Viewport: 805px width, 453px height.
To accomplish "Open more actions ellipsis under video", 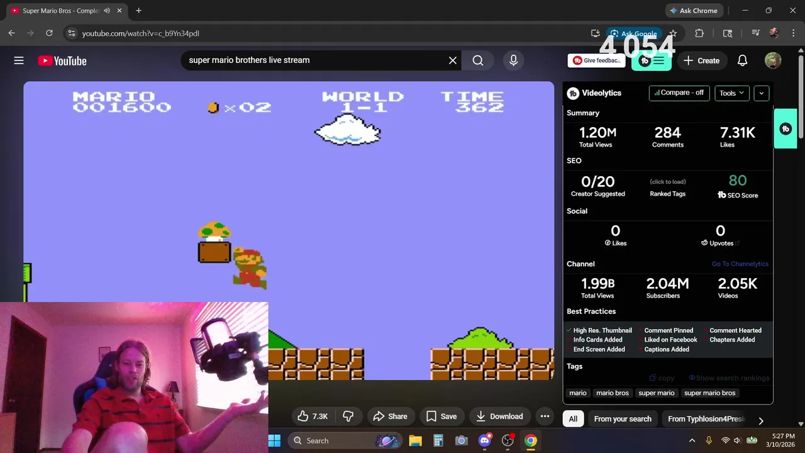I will [x=545, y=417].
